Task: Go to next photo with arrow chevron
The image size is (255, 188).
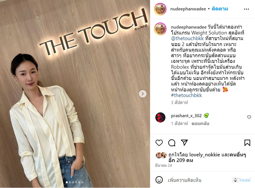Action: pos(143,94)
